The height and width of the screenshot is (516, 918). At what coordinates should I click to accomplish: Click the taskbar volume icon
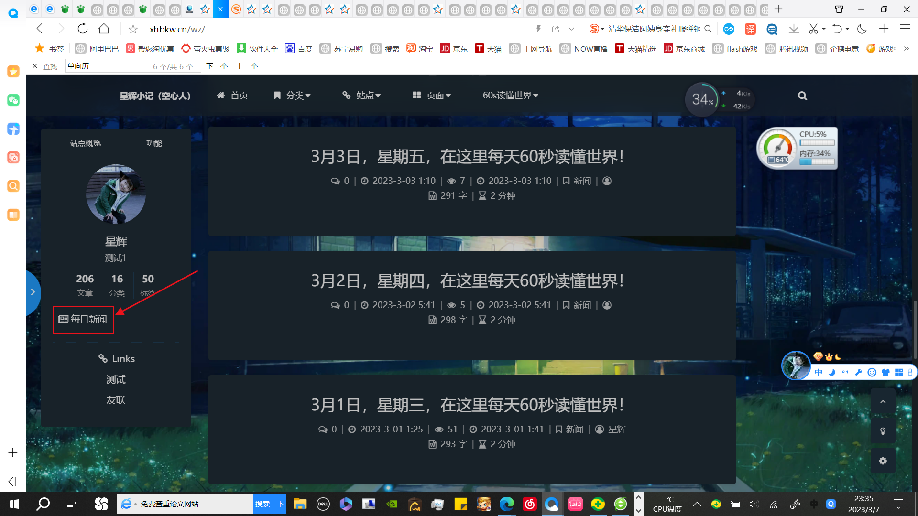coord(754,504)
